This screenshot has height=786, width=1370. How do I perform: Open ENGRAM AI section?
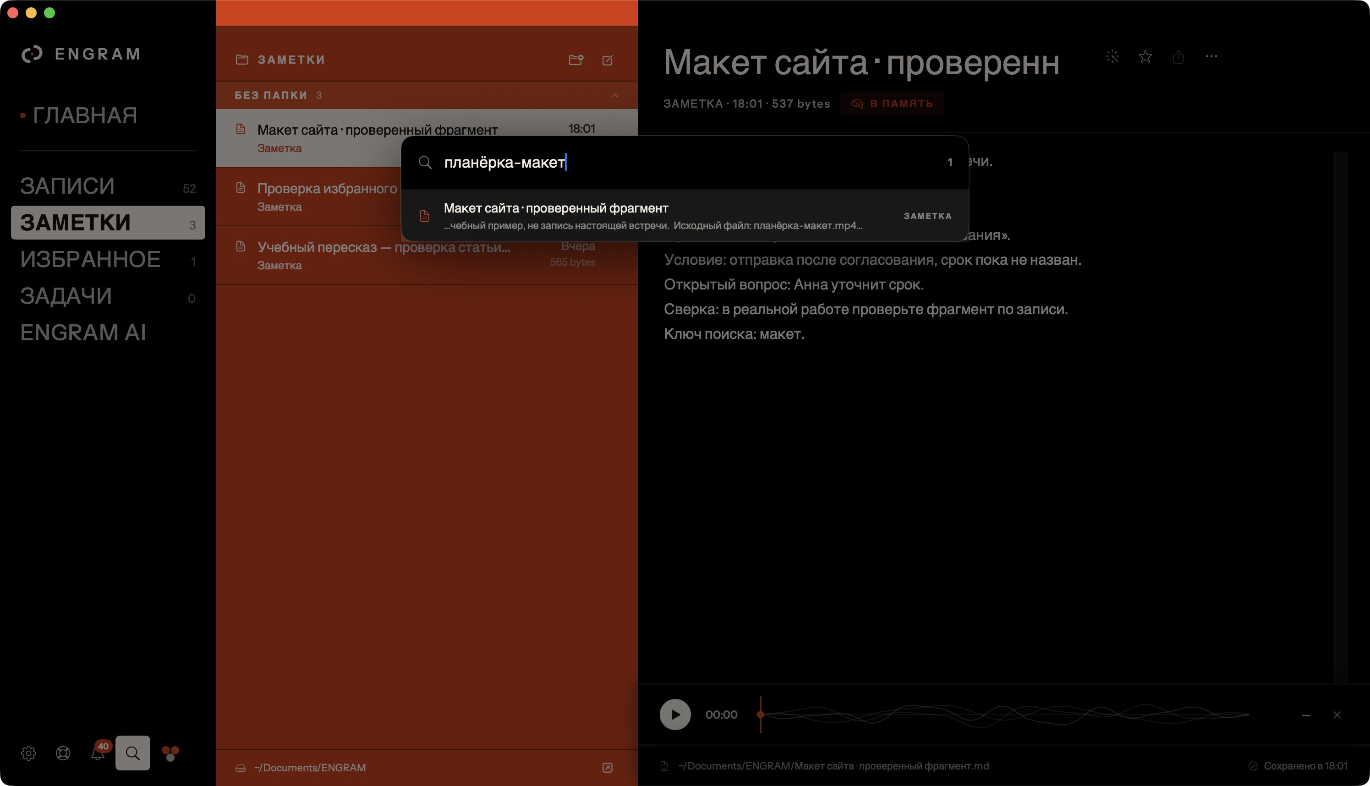[108, 333]
